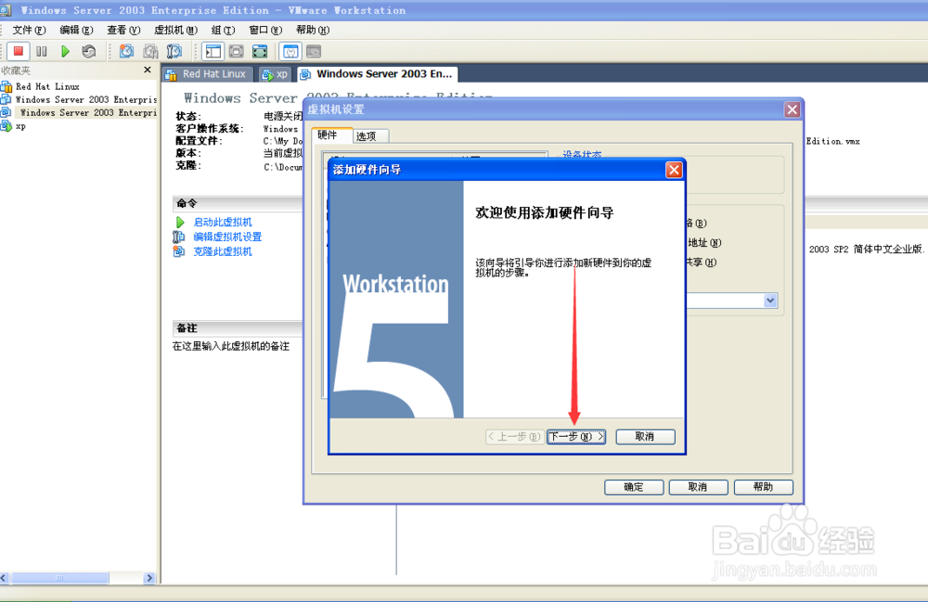
Task: Click the Summary view toolbar icon
Action: point(290,51)
